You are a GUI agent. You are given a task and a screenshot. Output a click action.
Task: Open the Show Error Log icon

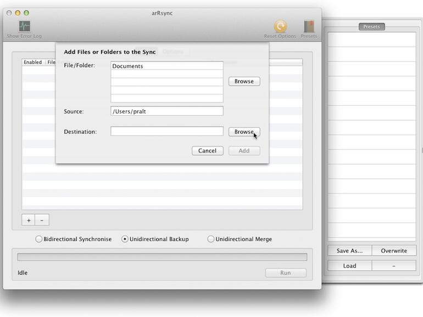[x=24, y=26]
